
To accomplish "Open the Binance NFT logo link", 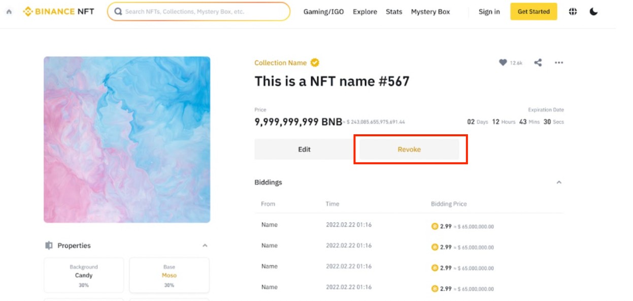I will pos(58,11).
